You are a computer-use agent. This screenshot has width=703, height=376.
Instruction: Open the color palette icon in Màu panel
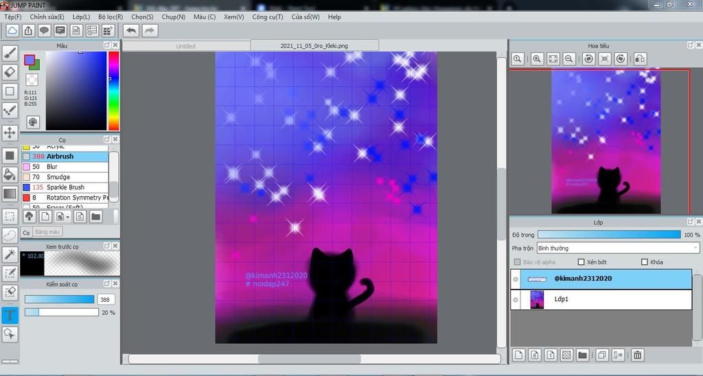[33, 122]
